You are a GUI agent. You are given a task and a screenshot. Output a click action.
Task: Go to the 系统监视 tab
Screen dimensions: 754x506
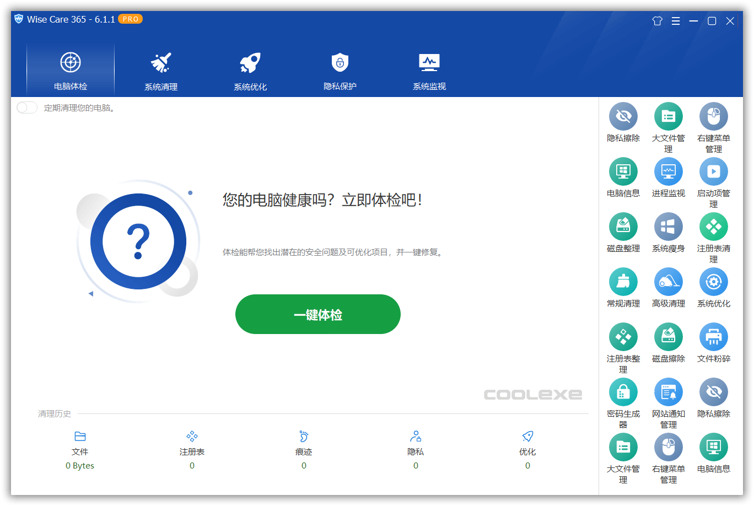point(429,70)
